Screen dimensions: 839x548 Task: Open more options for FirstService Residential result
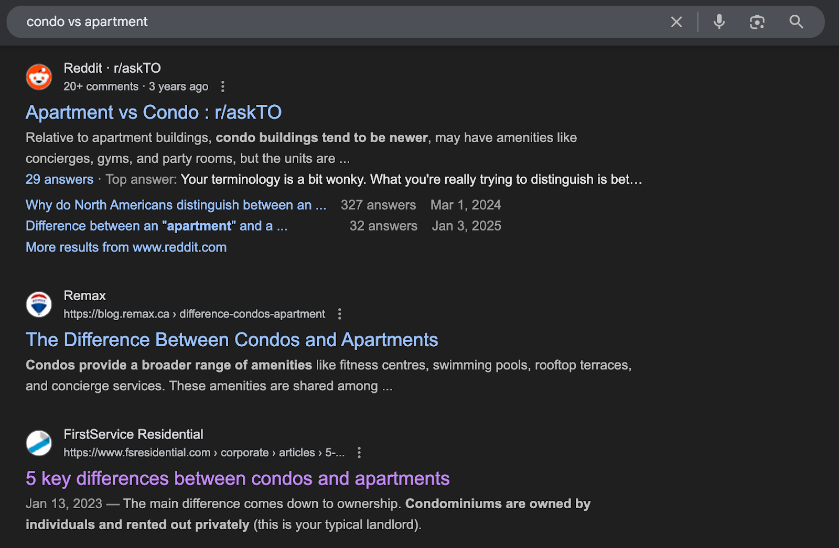coord(359,453)
